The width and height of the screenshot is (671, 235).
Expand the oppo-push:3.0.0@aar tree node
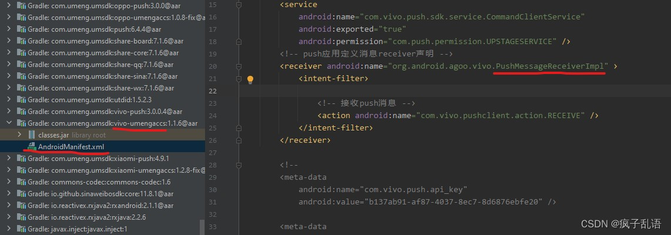click(x=9, y=5)
